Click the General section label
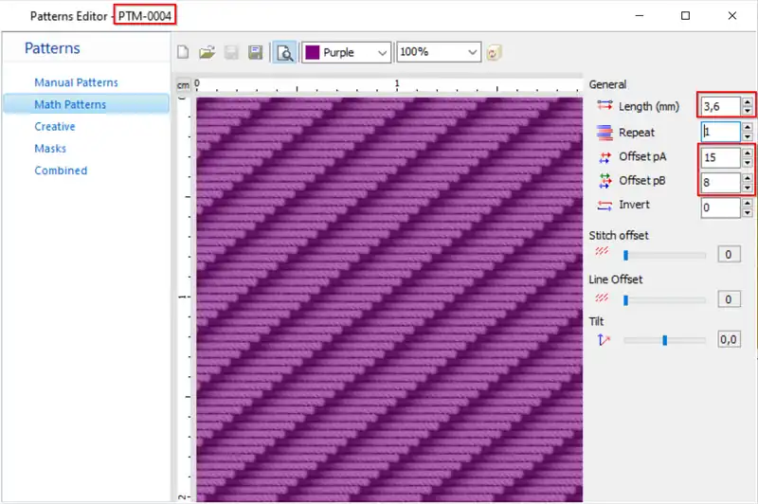This screenshot has width=758, height=504. point(607,84)
